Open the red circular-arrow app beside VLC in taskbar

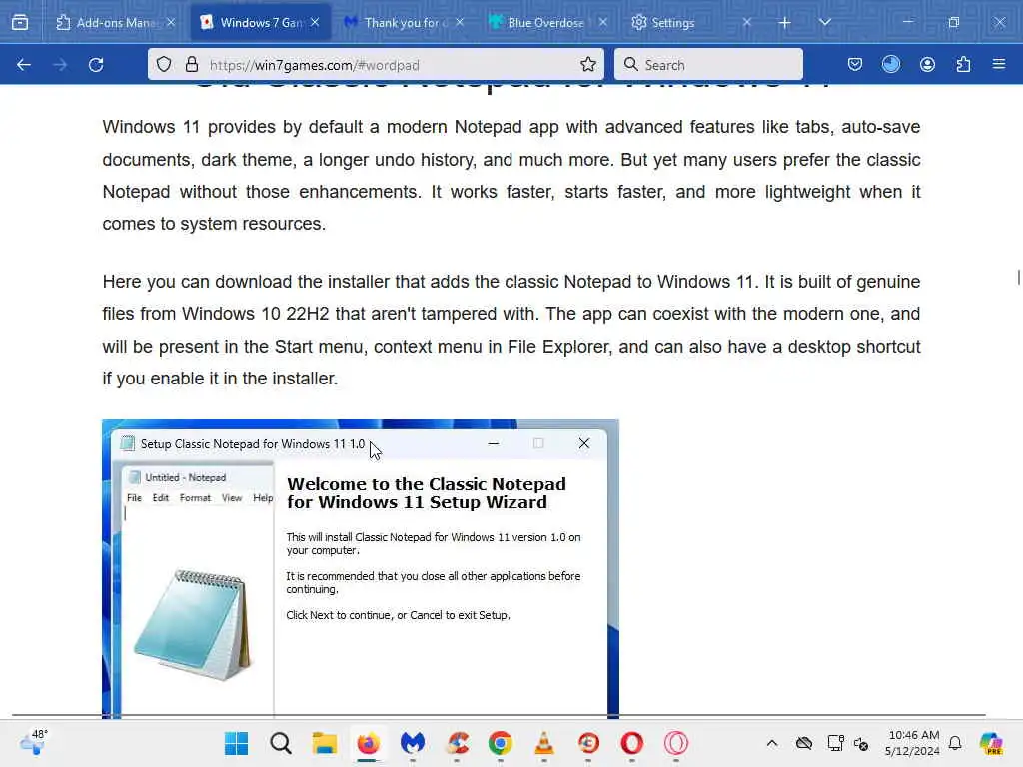[x=588, y=743]
